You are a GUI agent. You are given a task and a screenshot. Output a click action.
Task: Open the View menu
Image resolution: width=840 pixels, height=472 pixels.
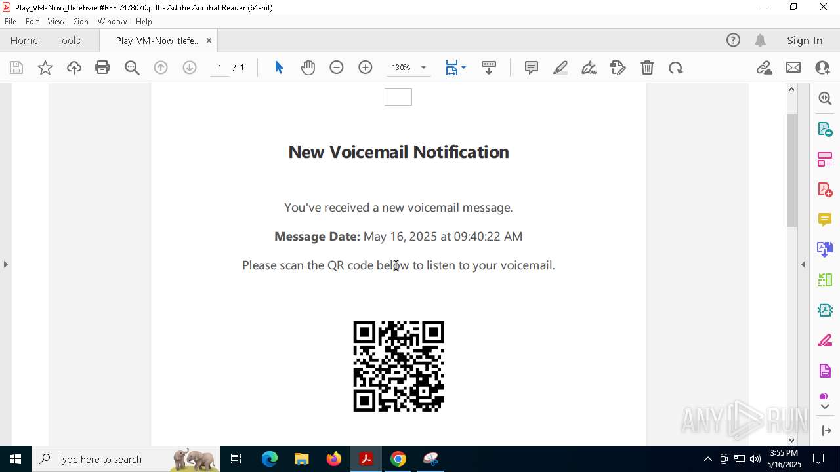point(56,22)
